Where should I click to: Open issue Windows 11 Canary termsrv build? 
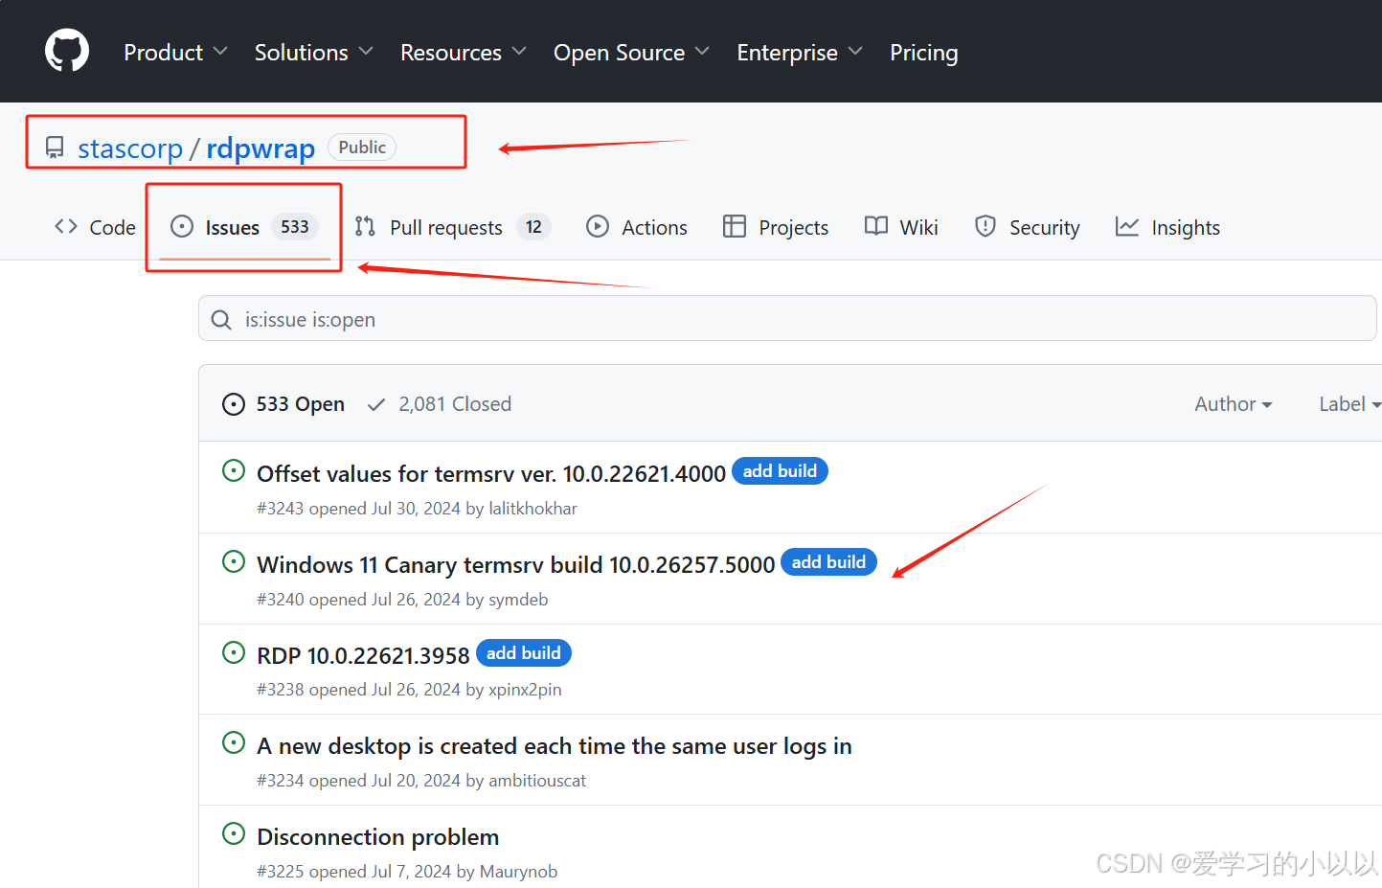516,564
